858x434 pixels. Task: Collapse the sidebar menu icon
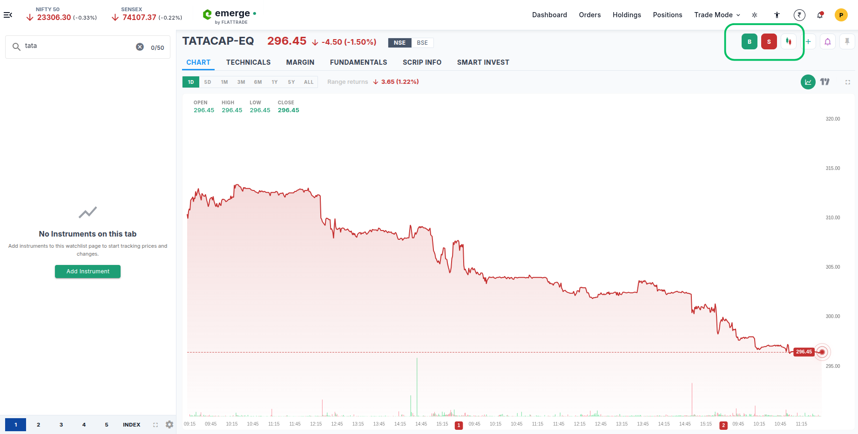(x=8, y=15)
